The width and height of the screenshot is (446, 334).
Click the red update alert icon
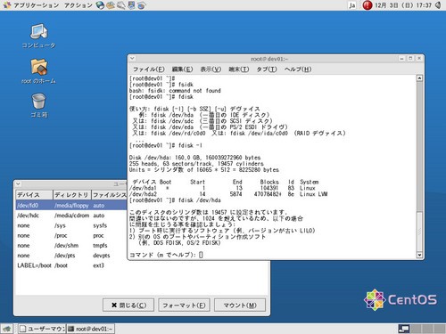[368, 5]
